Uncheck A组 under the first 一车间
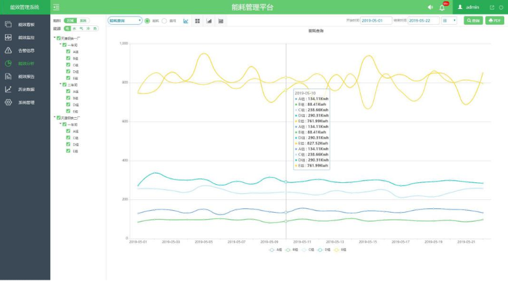 [x=68, y=52]
